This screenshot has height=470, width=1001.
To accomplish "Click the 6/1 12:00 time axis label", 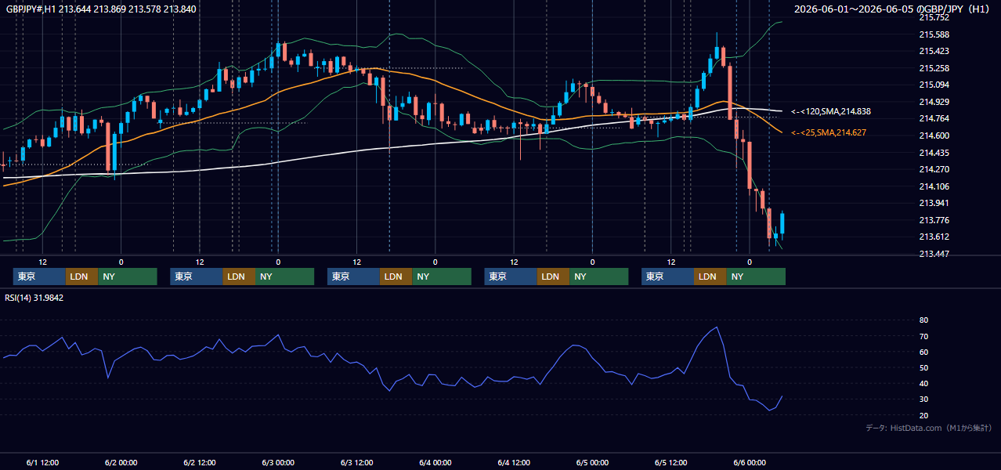I will (42, 462).
